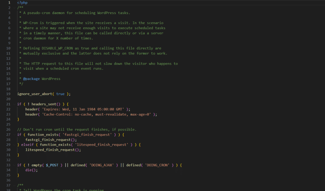This screenshot has width=325, height=191.
Task: Collapse the fastcgi function_exists fold at line 27
Action: (x=14, y=135)
